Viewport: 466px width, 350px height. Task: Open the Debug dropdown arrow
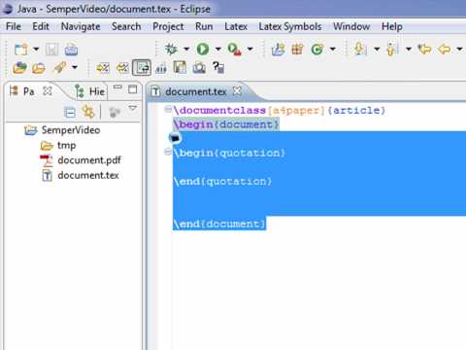click(186, 50)
